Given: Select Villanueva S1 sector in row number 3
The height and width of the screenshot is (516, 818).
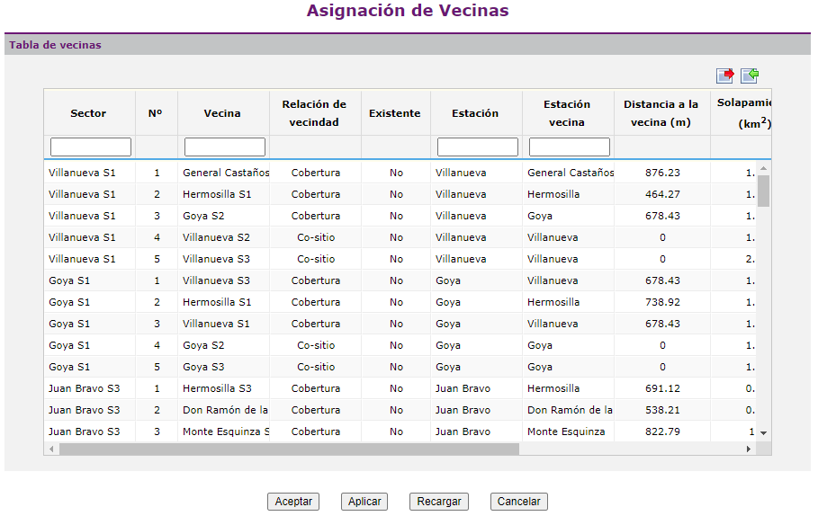Looking at the screenshot, I should tap(82, 216).
